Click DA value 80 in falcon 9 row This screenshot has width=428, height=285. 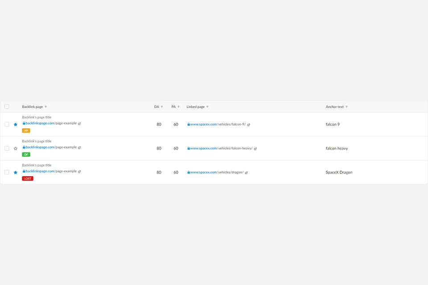159,124
